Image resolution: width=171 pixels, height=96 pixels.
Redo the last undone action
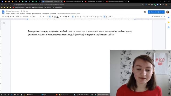coord(6,17)
